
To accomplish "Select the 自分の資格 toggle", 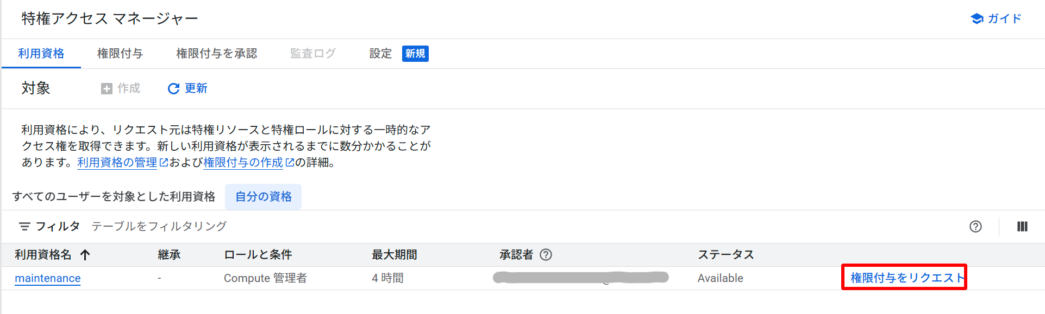I will (264, 196).
